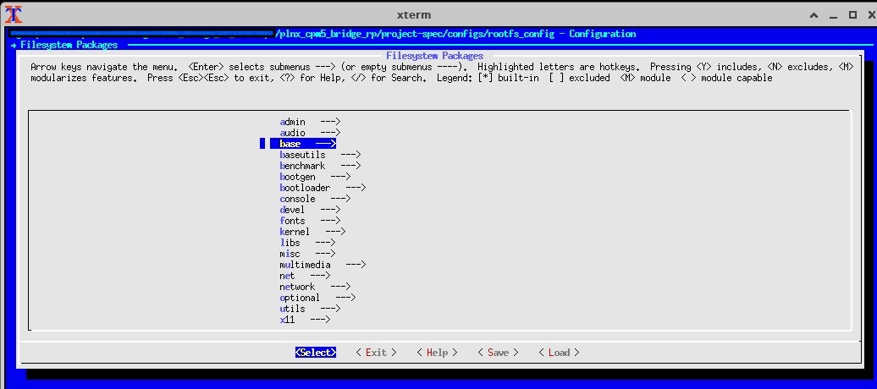Open Help from the bottom bar
The image size is (877, 389).
pyautogui.click(x=437, y=353)
